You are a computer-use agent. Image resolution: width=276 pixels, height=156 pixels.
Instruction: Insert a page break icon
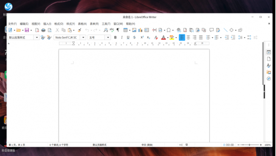pos(155,30)
